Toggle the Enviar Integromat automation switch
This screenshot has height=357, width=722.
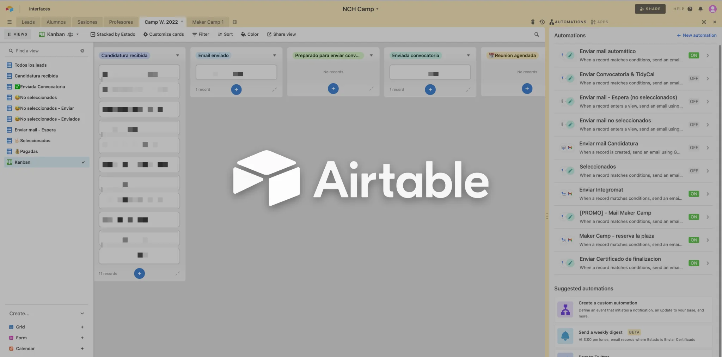pyautogui.click(x=693, y=194)
